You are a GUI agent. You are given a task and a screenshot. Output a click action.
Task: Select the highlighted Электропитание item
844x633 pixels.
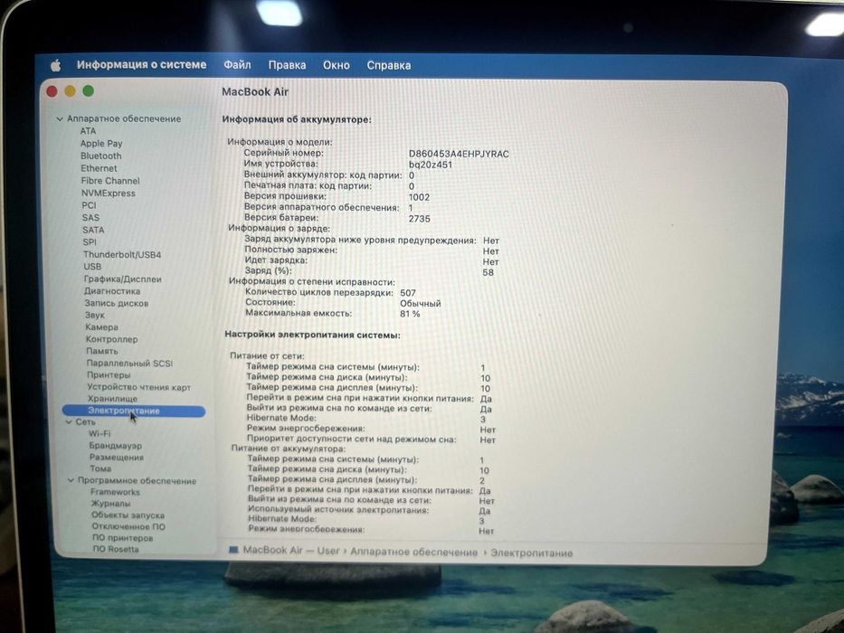pos(134,411)
